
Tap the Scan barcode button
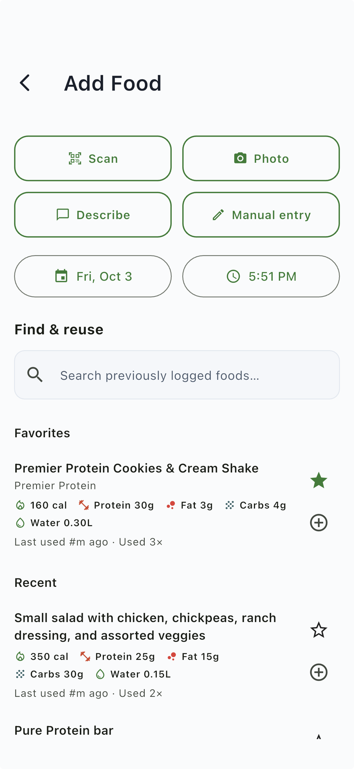(x=93, y=158)
